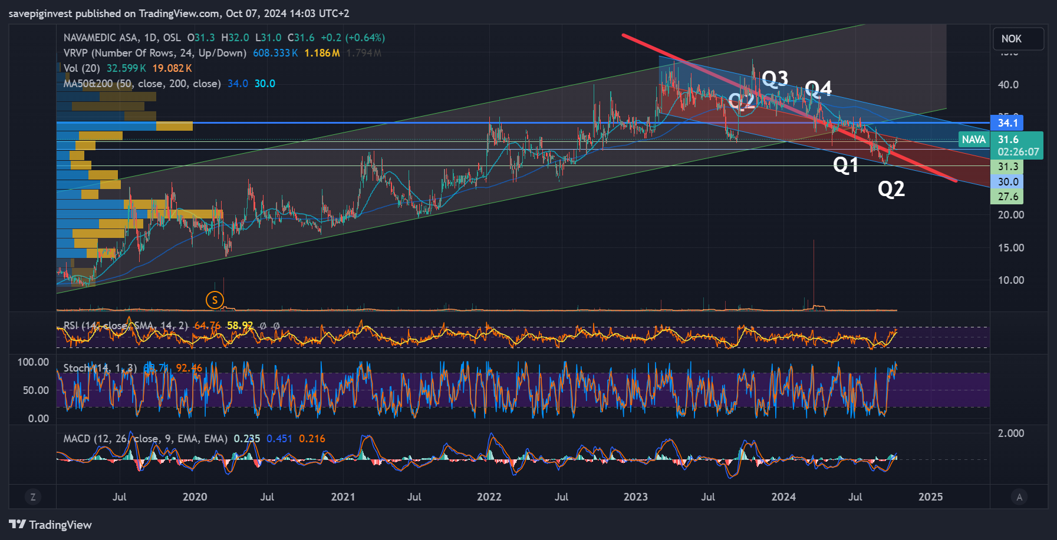Click the 02:26:07 countdown timer

tap(1019, 152)
